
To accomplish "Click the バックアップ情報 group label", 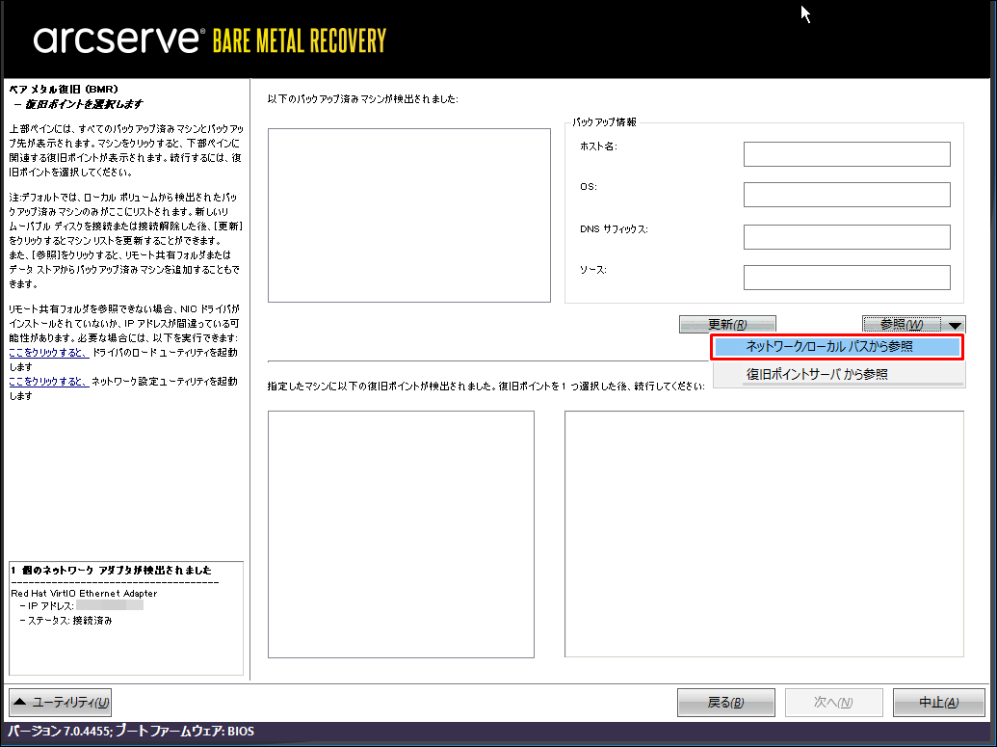I will point(604,122).
